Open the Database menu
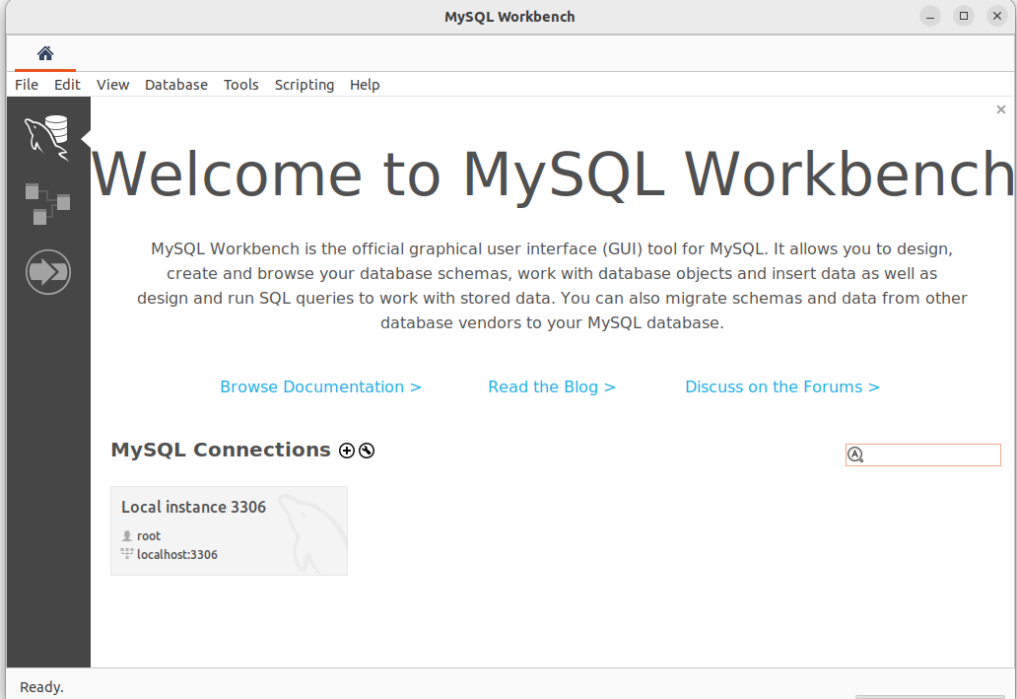The height and width of the screenshot is (699, 1017). coord(175,85)
